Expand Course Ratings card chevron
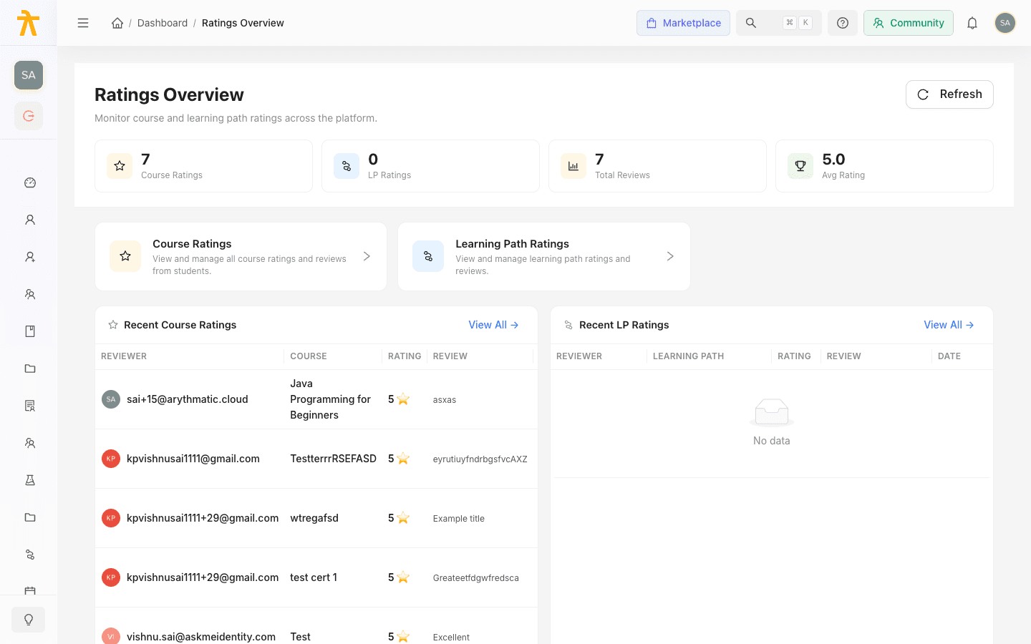Screen dimensions: 1031x644 (367, 256)
